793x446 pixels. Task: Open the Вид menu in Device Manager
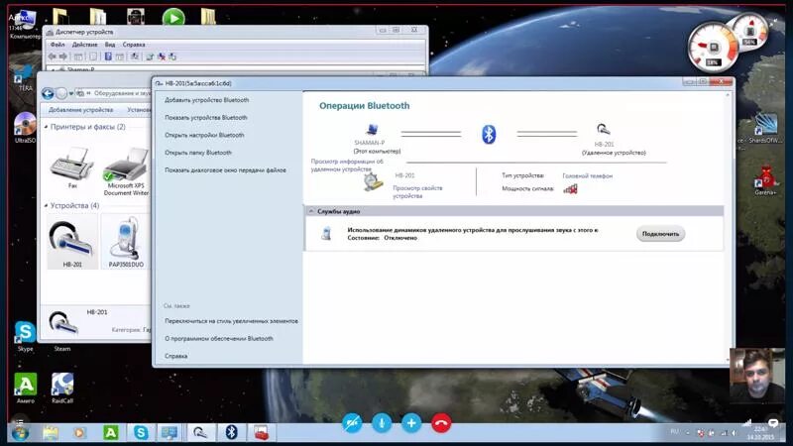click(x=110, y=45)
